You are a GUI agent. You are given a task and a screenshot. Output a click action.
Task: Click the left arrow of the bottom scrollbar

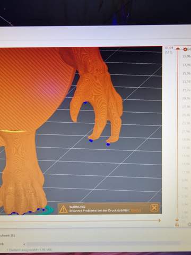[24, 244]
